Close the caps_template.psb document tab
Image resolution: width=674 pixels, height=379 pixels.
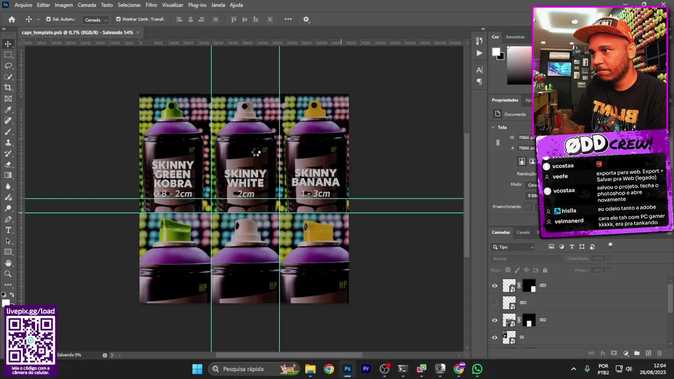point(138,32)
